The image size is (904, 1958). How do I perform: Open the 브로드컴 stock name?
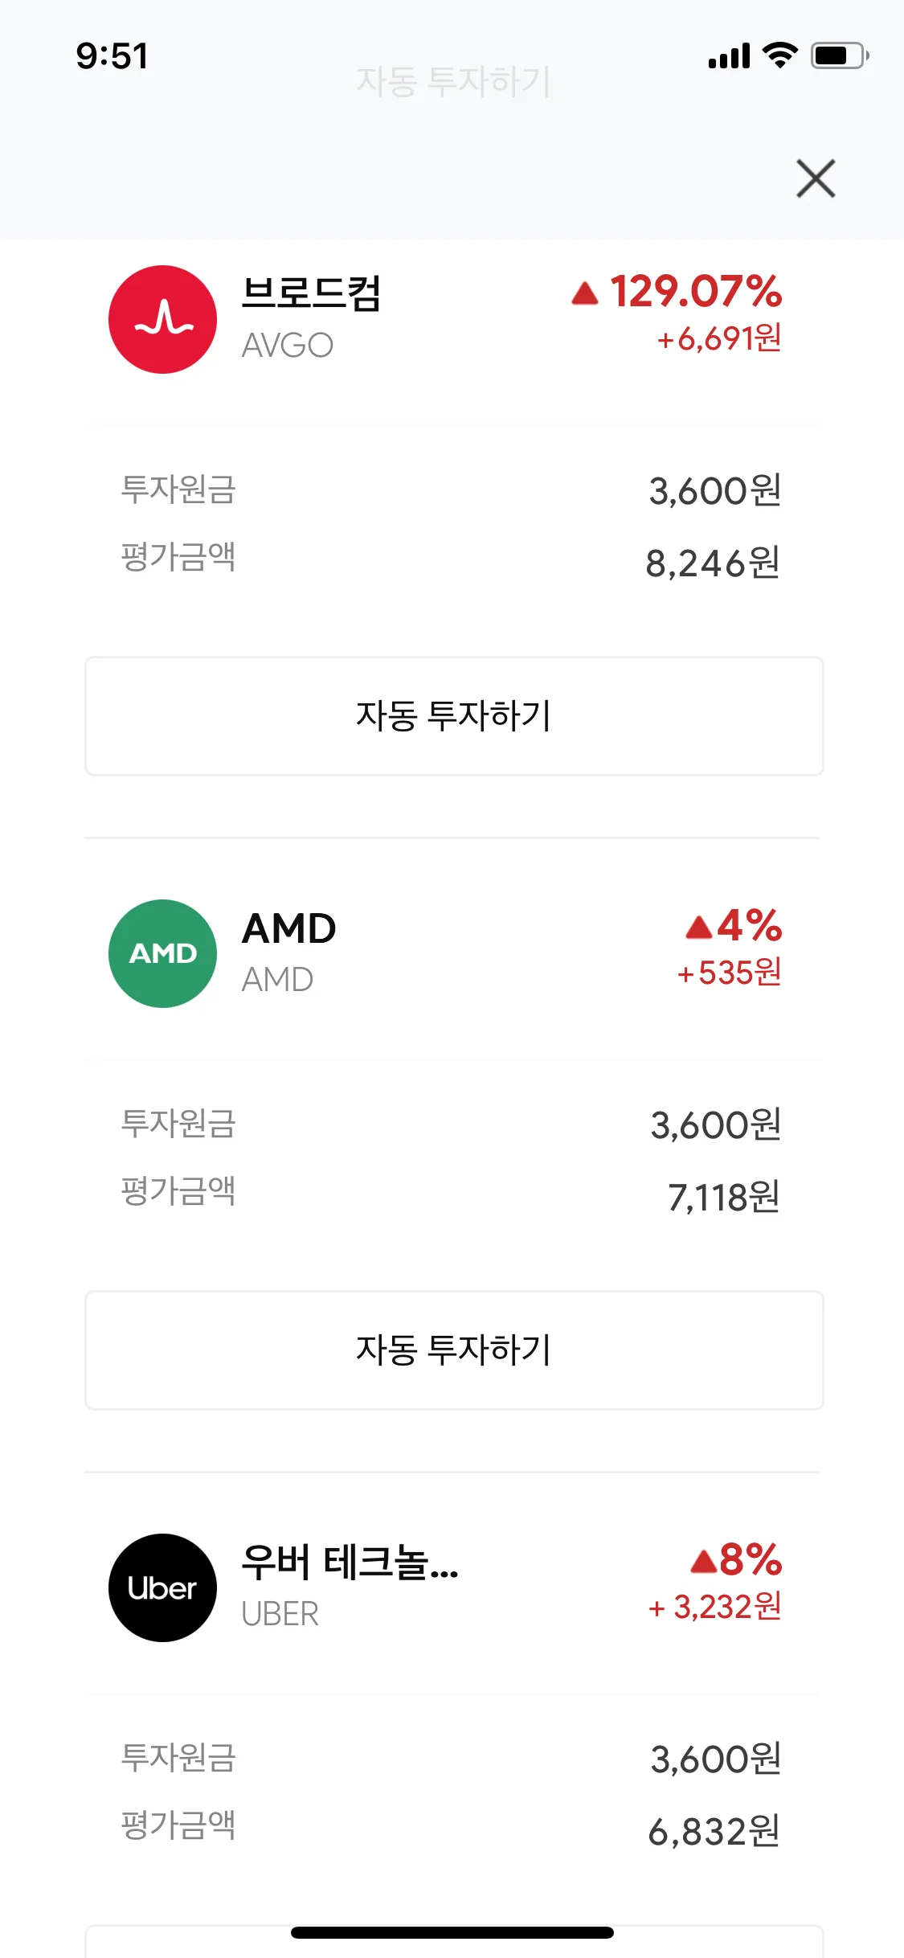[x=311, y=293]
